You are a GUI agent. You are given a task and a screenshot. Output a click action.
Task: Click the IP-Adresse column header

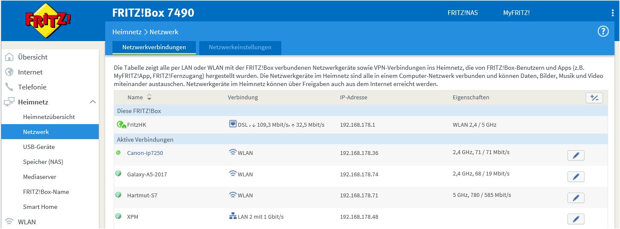point(354,97)
